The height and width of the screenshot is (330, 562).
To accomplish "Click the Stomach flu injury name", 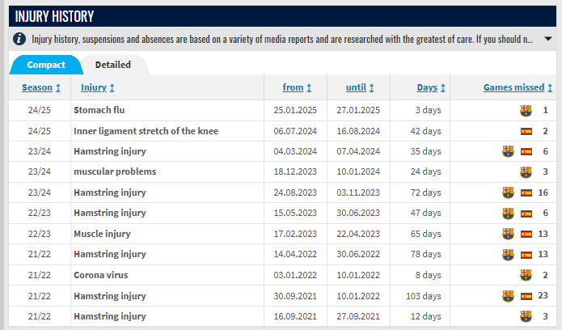I will 99,110.
